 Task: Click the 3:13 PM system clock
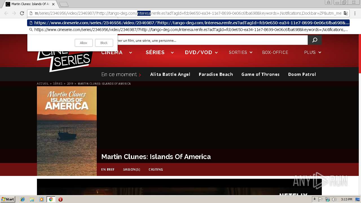346,199
